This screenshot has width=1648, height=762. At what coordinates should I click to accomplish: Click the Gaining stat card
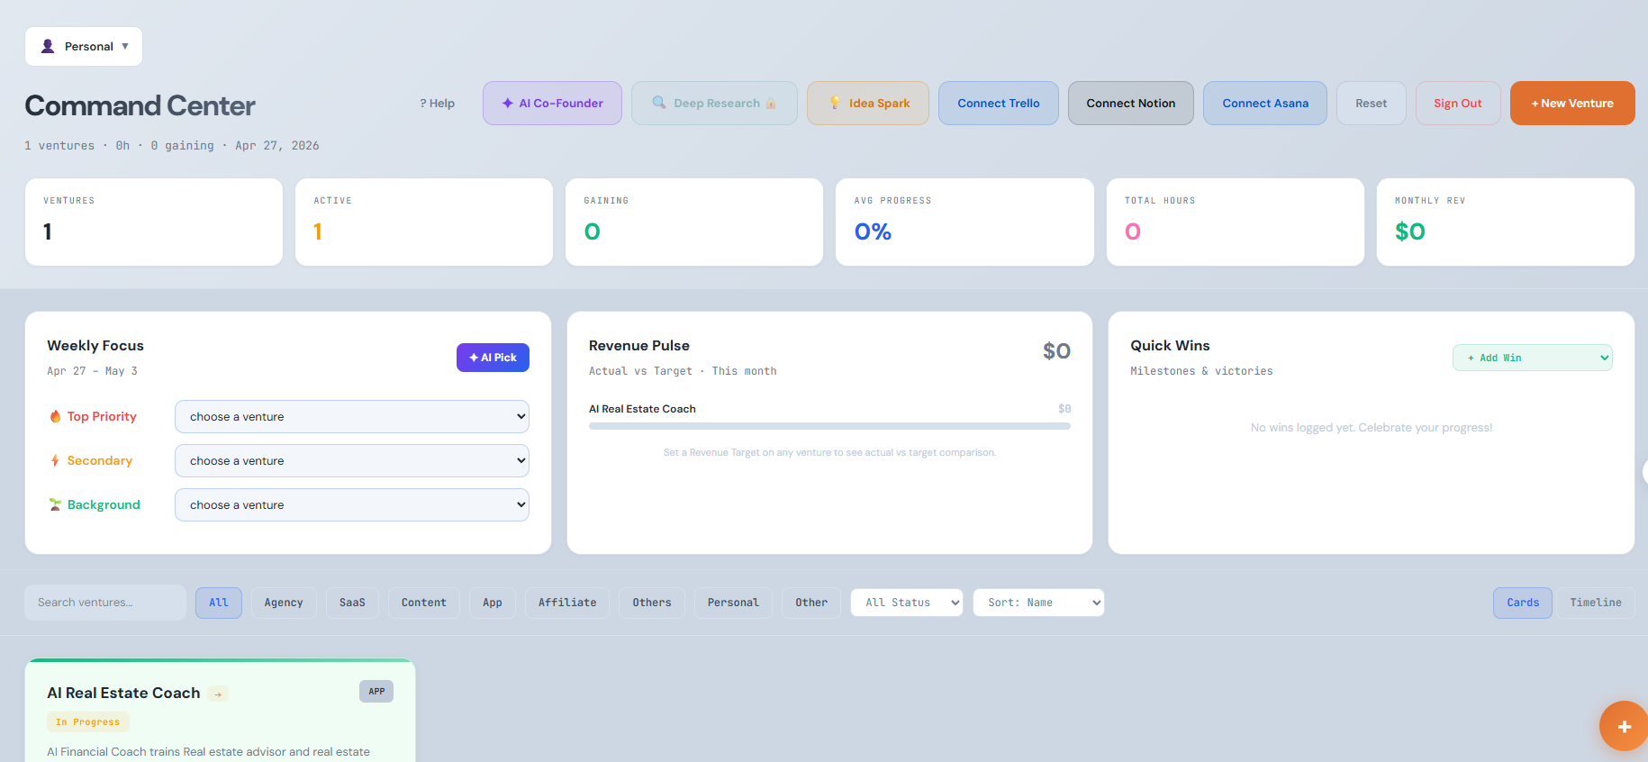(x=694, y=222)
